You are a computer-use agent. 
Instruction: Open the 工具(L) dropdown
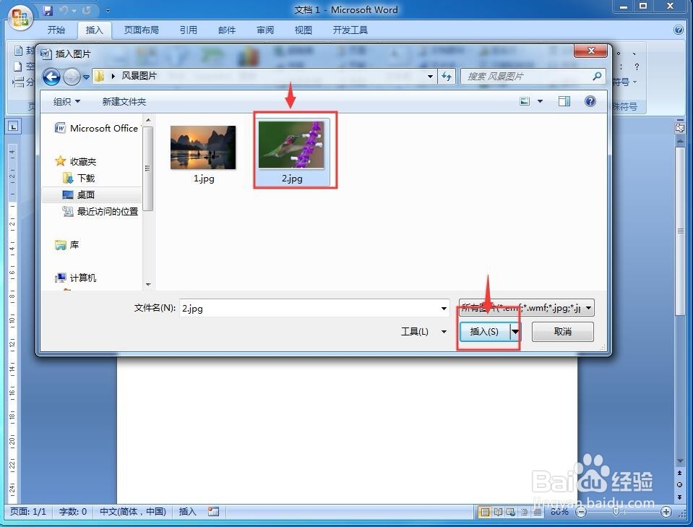pyautogui.click(x=423, y=332)
